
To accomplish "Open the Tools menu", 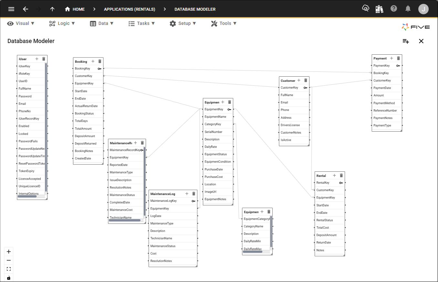I will click(x=224, y=23).
